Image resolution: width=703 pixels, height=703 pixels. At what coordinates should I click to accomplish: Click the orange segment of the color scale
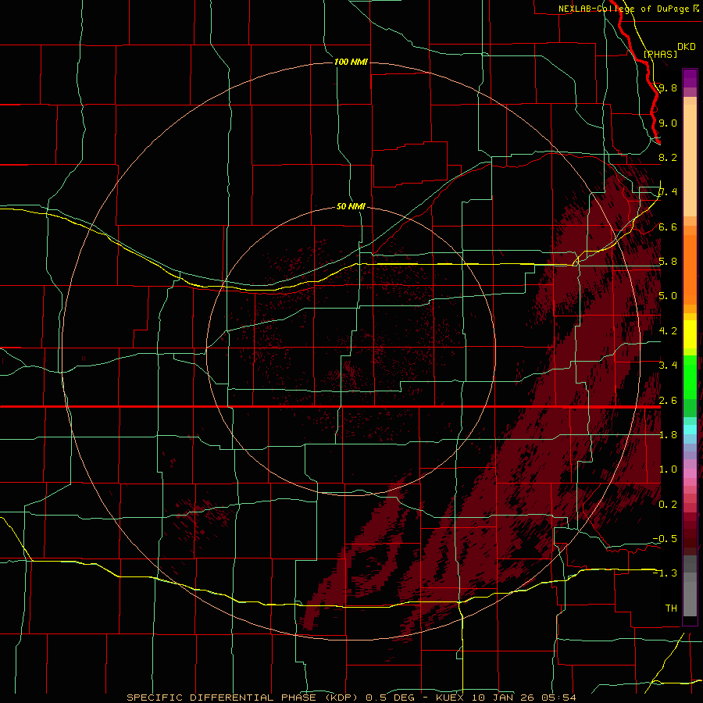(x=690, y=269)
